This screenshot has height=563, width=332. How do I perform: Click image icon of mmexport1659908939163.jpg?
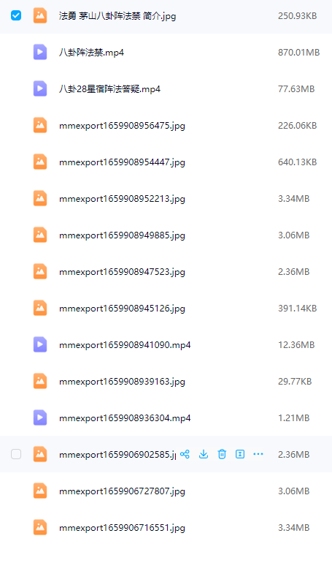pos(40,382)
